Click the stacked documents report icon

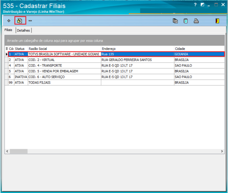[x=175, y=21]
